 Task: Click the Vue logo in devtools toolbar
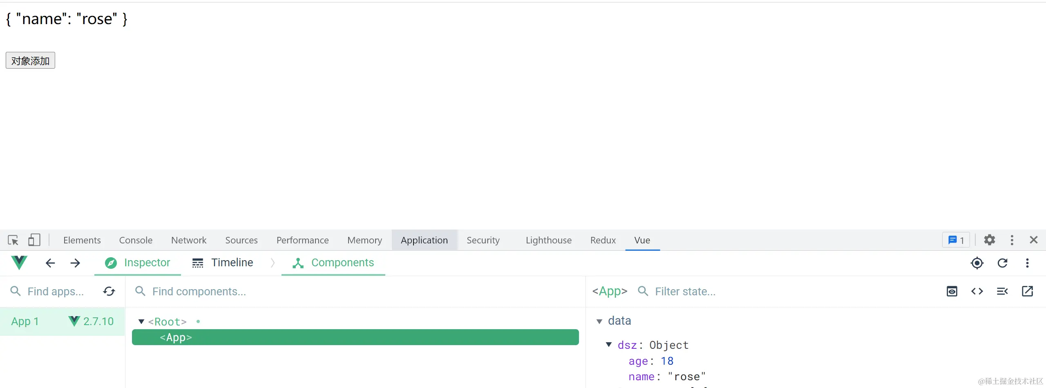pyautogui.click(x=19, y=263)
